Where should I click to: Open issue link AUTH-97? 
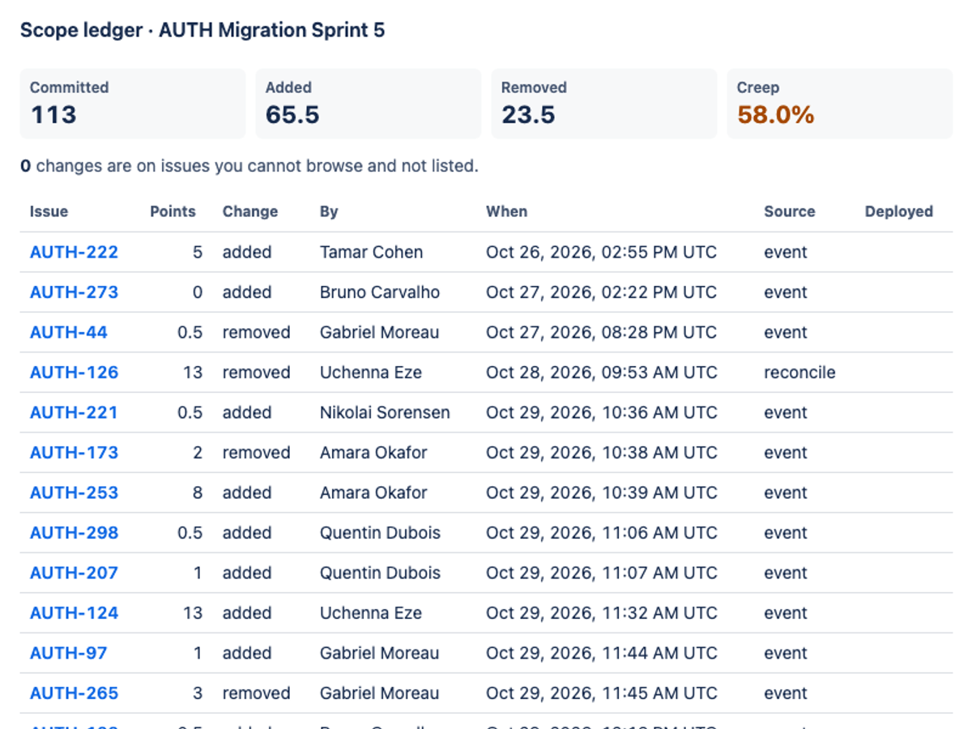coord(69,653)
